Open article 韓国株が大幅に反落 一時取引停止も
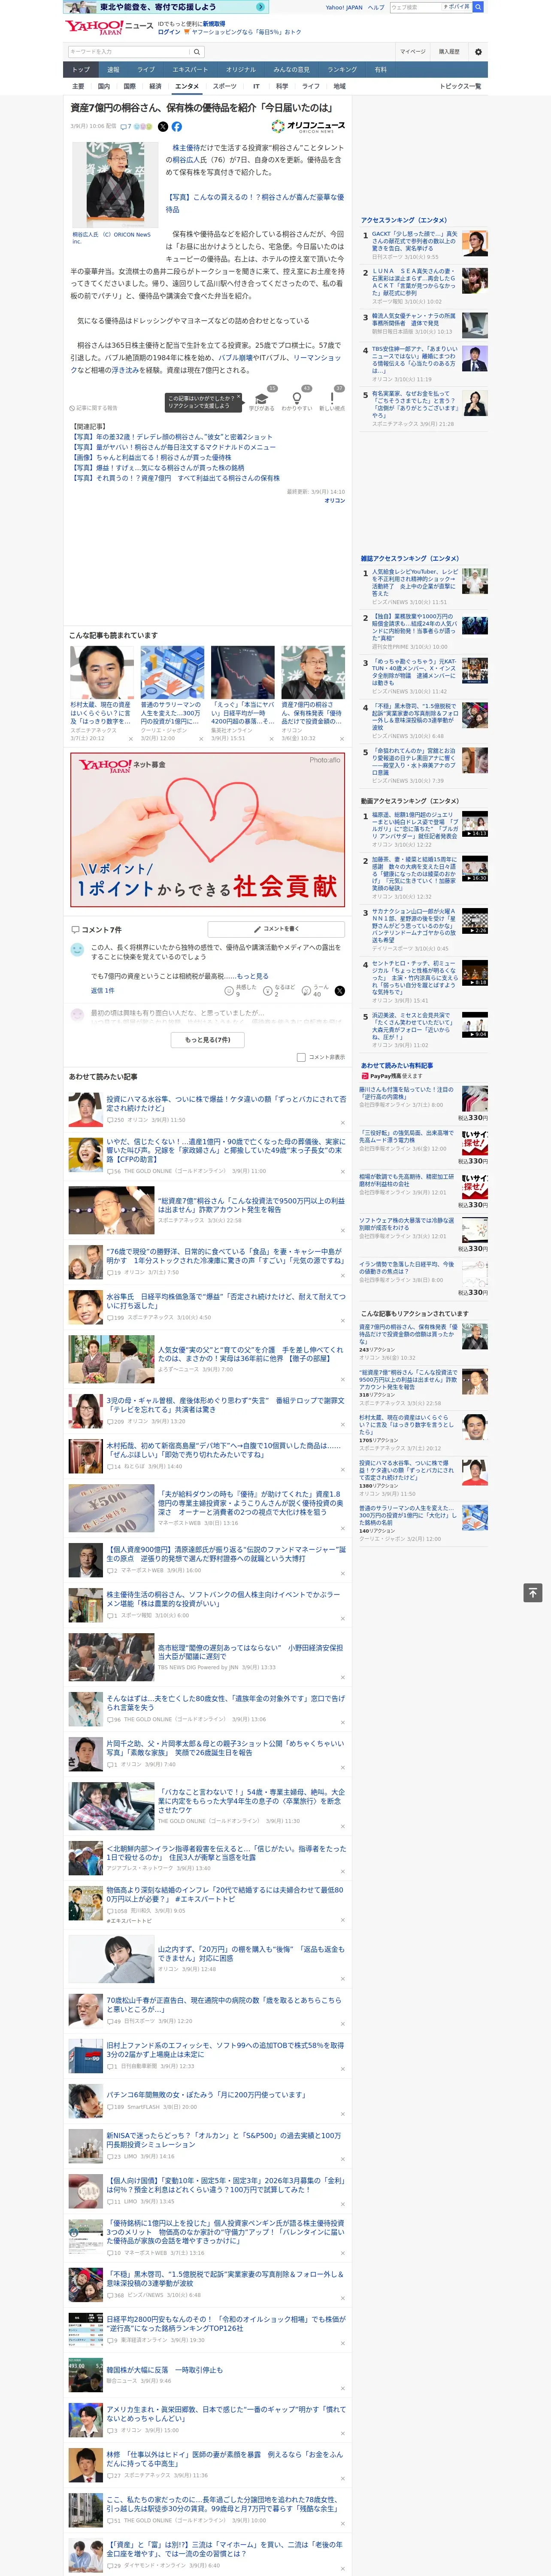551x2576 pixels. (x=165, y=2370)
